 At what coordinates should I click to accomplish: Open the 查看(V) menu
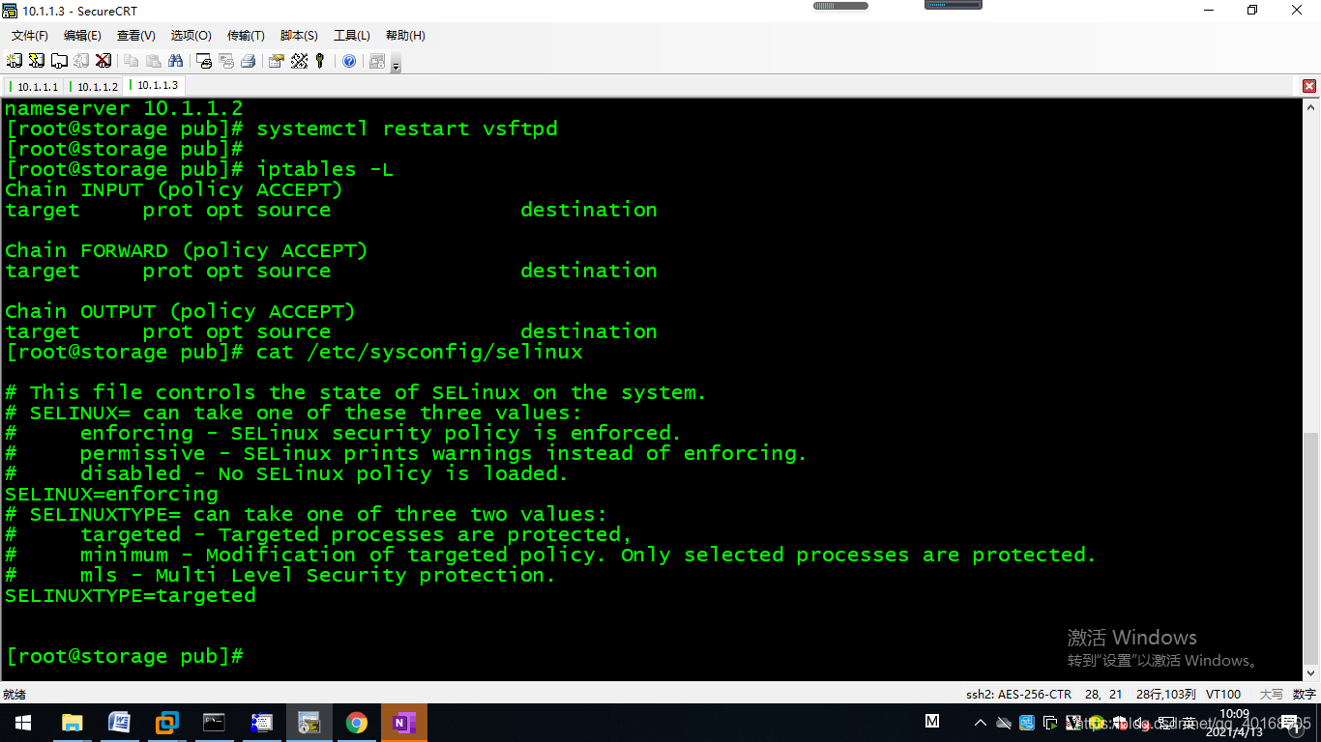[136, 36]
